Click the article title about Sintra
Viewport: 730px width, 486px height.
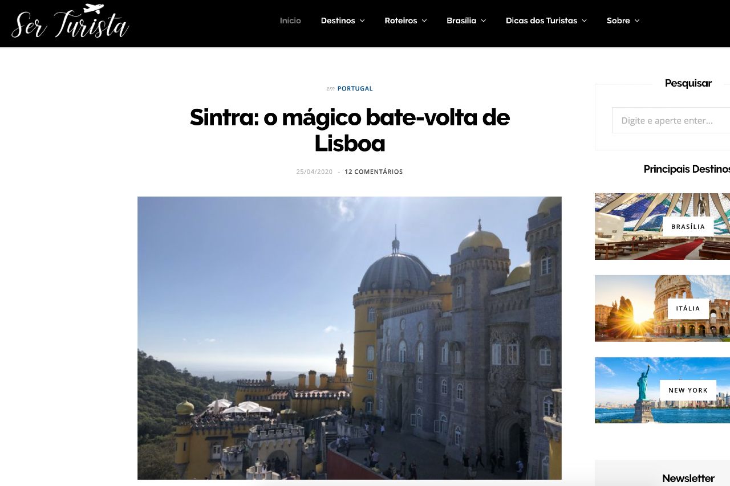350,130
